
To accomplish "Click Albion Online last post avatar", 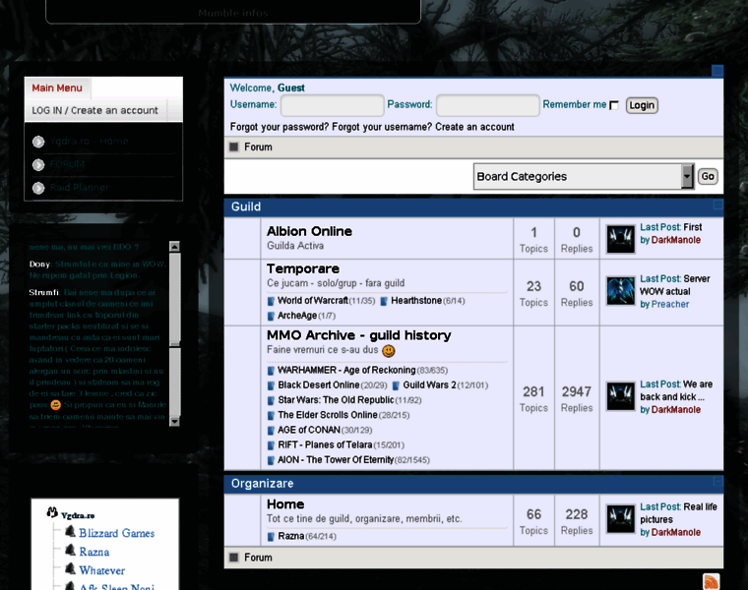I will pyautogui.click(x=621, y=239).
